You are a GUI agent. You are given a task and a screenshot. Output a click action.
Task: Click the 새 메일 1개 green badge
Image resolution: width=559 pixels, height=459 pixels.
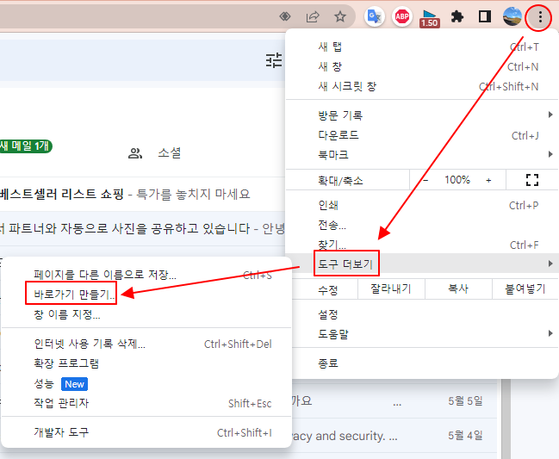click(26, 146)
